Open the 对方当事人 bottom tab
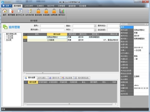The height and width of the screenshot is (112, 150). [42, 78]
